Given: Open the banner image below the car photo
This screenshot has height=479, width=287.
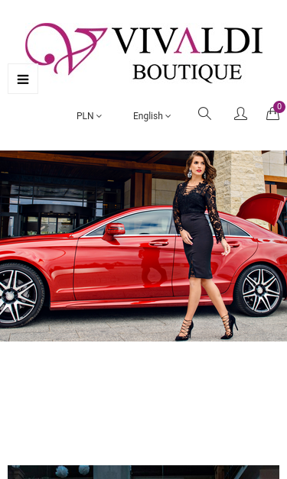Looking at the screenshot, I should point(144,472).
